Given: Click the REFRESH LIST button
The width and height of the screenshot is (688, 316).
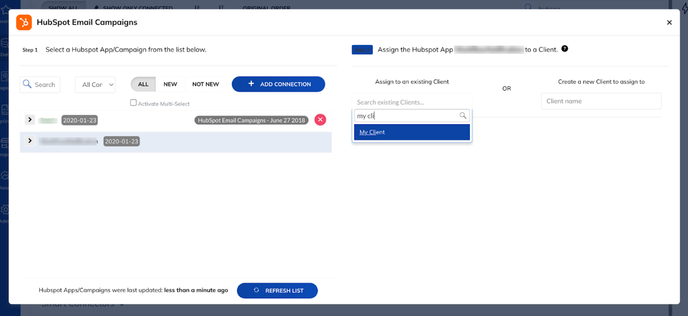Looking at the screenshot, I should [x=277, y=291].
